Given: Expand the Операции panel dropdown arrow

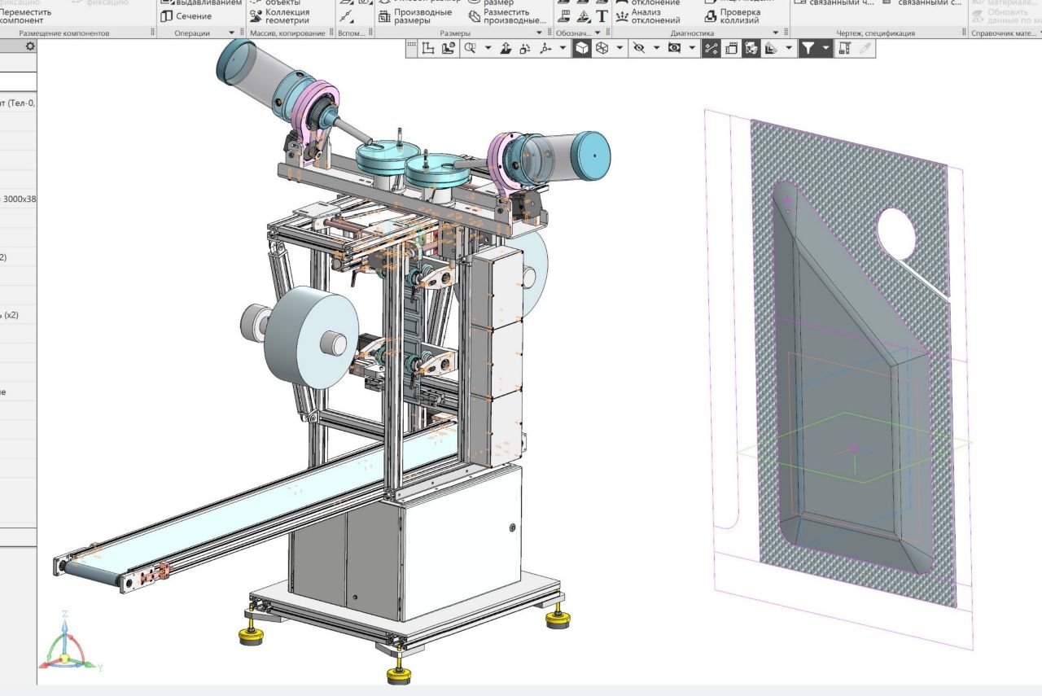Looking at the screenshot, I should (x=231, y=33).
